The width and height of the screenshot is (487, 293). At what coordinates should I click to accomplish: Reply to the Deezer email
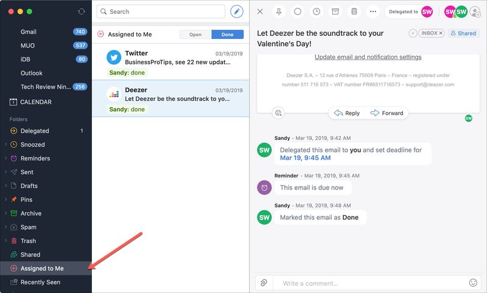point(347,113)
